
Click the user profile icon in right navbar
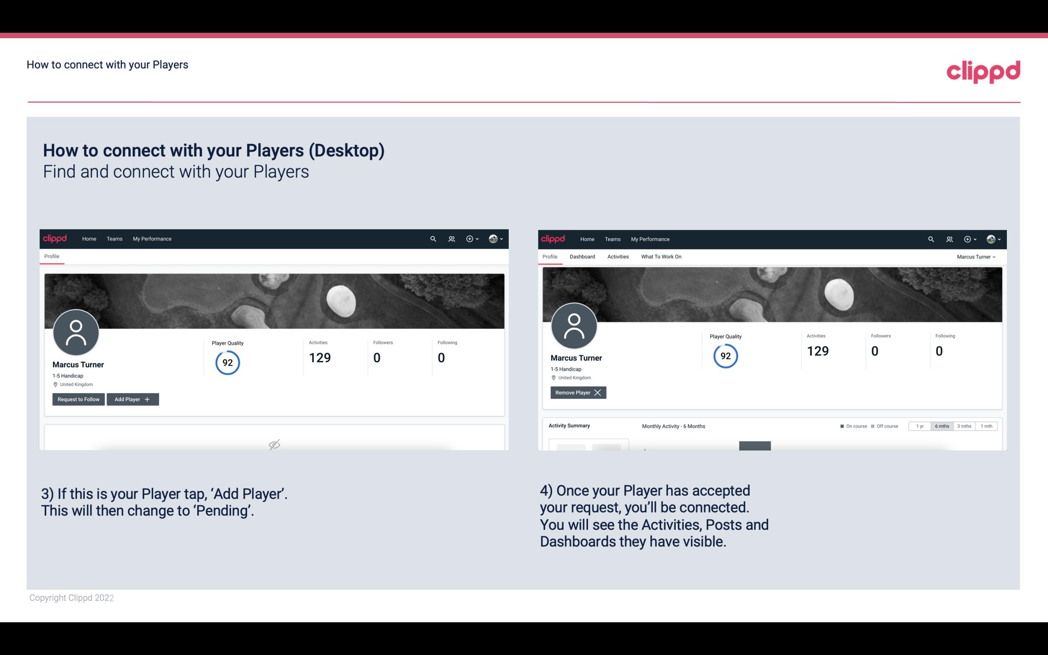989,239
